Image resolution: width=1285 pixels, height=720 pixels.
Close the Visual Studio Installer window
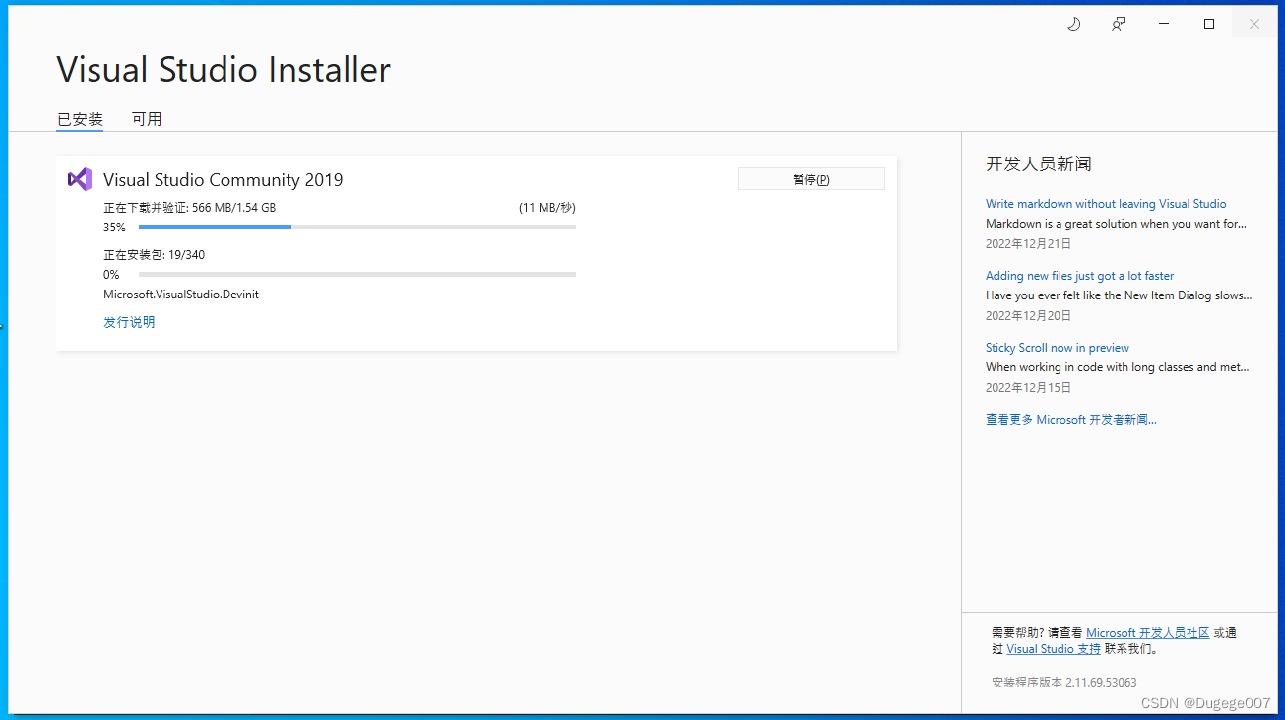click(x=1254, y=24)
